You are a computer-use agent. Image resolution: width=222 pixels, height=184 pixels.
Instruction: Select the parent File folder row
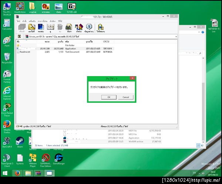[65, 45]
